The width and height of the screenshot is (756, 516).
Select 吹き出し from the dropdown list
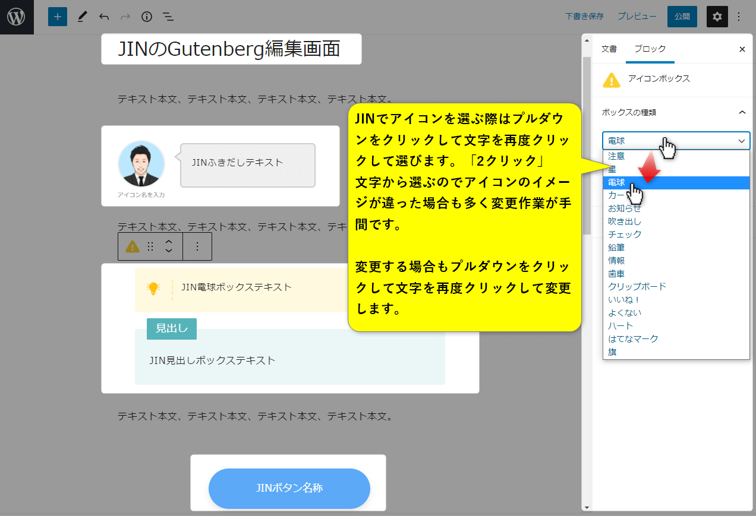pos(676,221)
